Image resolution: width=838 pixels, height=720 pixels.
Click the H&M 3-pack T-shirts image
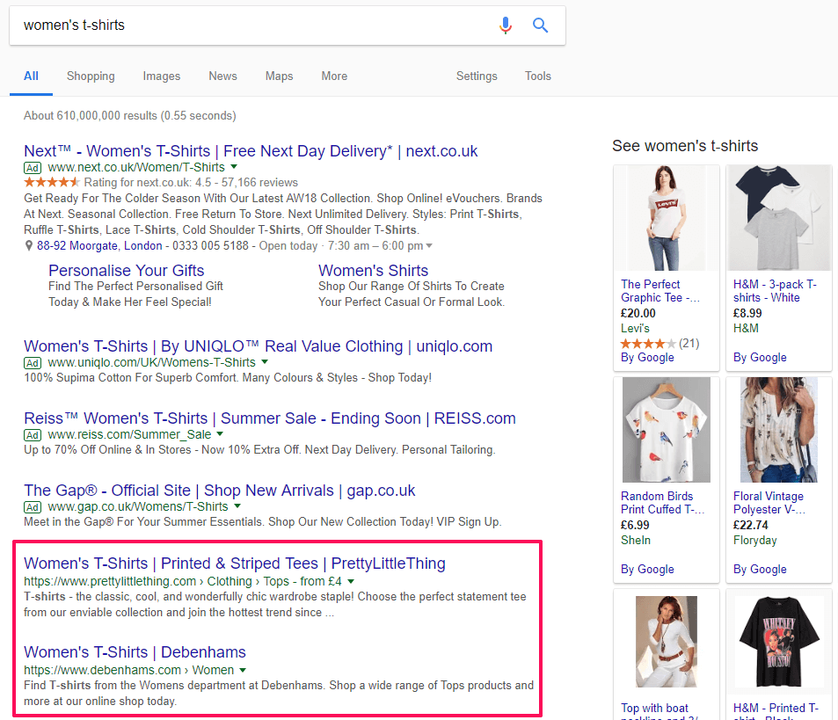click(779, 218)
